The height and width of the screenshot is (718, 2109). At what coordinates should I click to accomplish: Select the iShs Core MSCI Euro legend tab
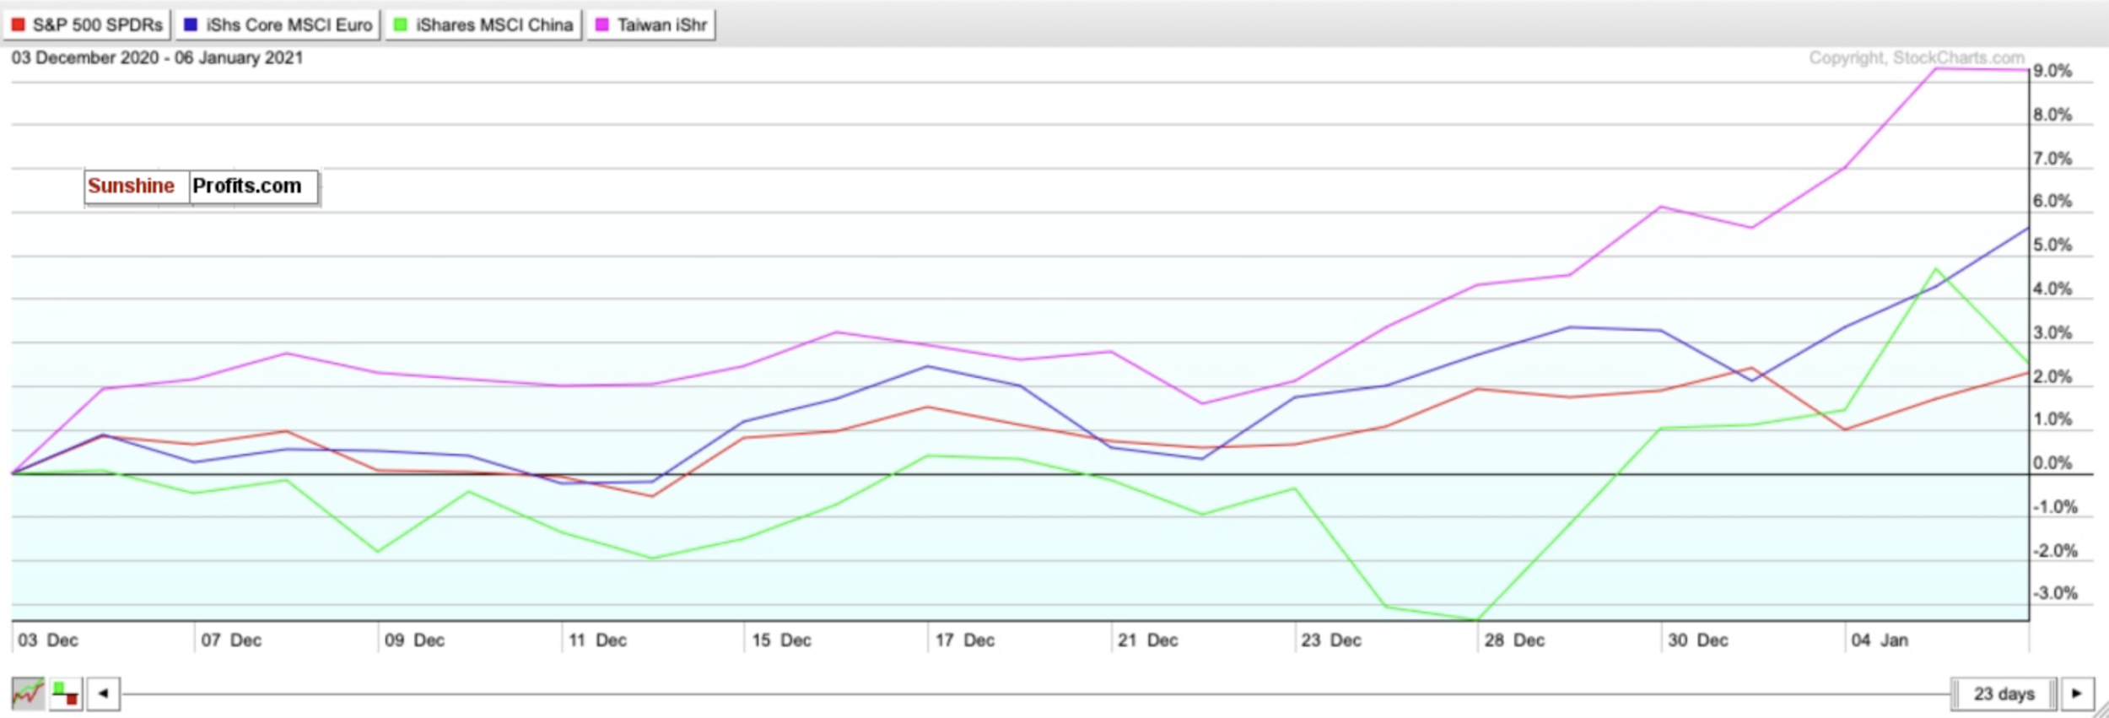[278, 24]
